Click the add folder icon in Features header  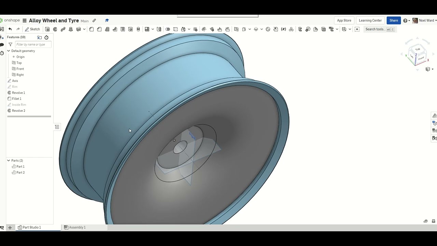coord(40,37)
